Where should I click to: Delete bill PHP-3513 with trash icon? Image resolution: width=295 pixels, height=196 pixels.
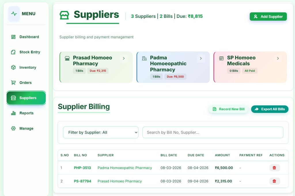(274, 168)
